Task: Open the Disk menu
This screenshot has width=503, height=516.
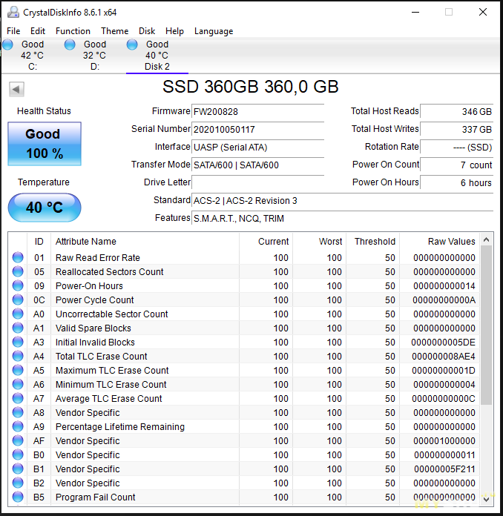Action: 147,31
